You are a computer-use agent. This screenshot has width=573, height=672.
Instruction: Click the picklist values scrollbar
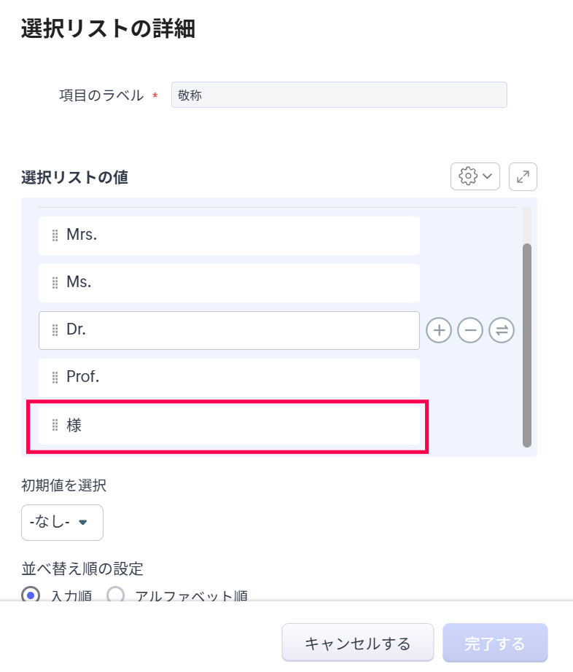pos(527,344)
